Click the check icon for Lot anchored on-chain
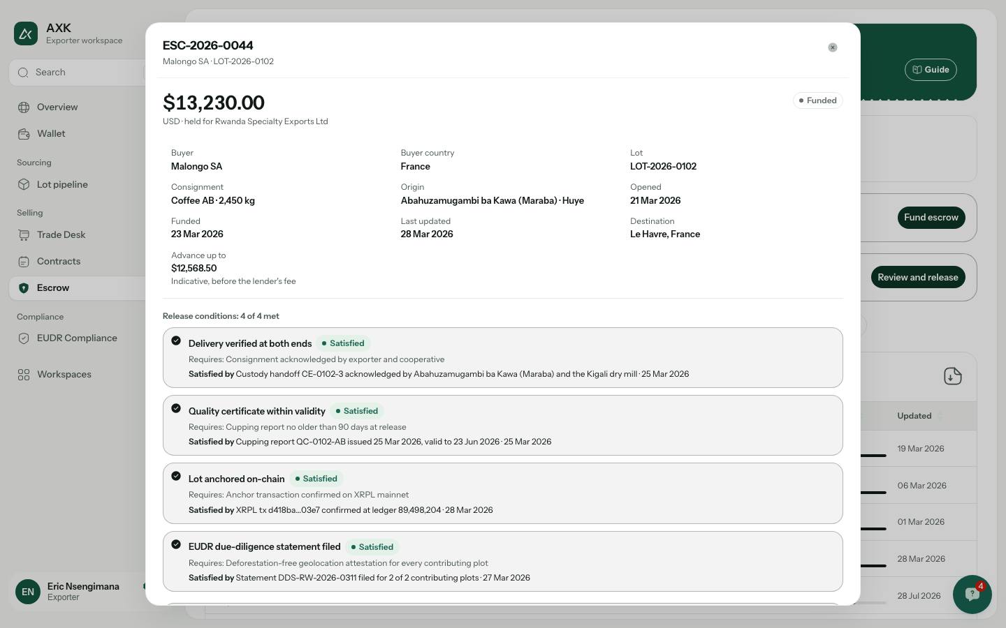The width and height of the screenshot is (1006, 628). coord(176,476)
